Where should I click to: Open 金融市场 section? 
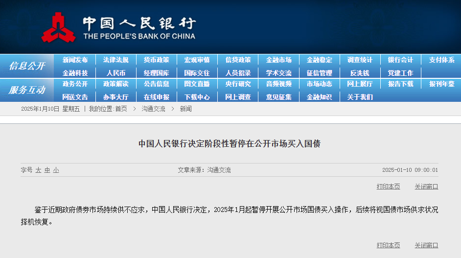279,60
